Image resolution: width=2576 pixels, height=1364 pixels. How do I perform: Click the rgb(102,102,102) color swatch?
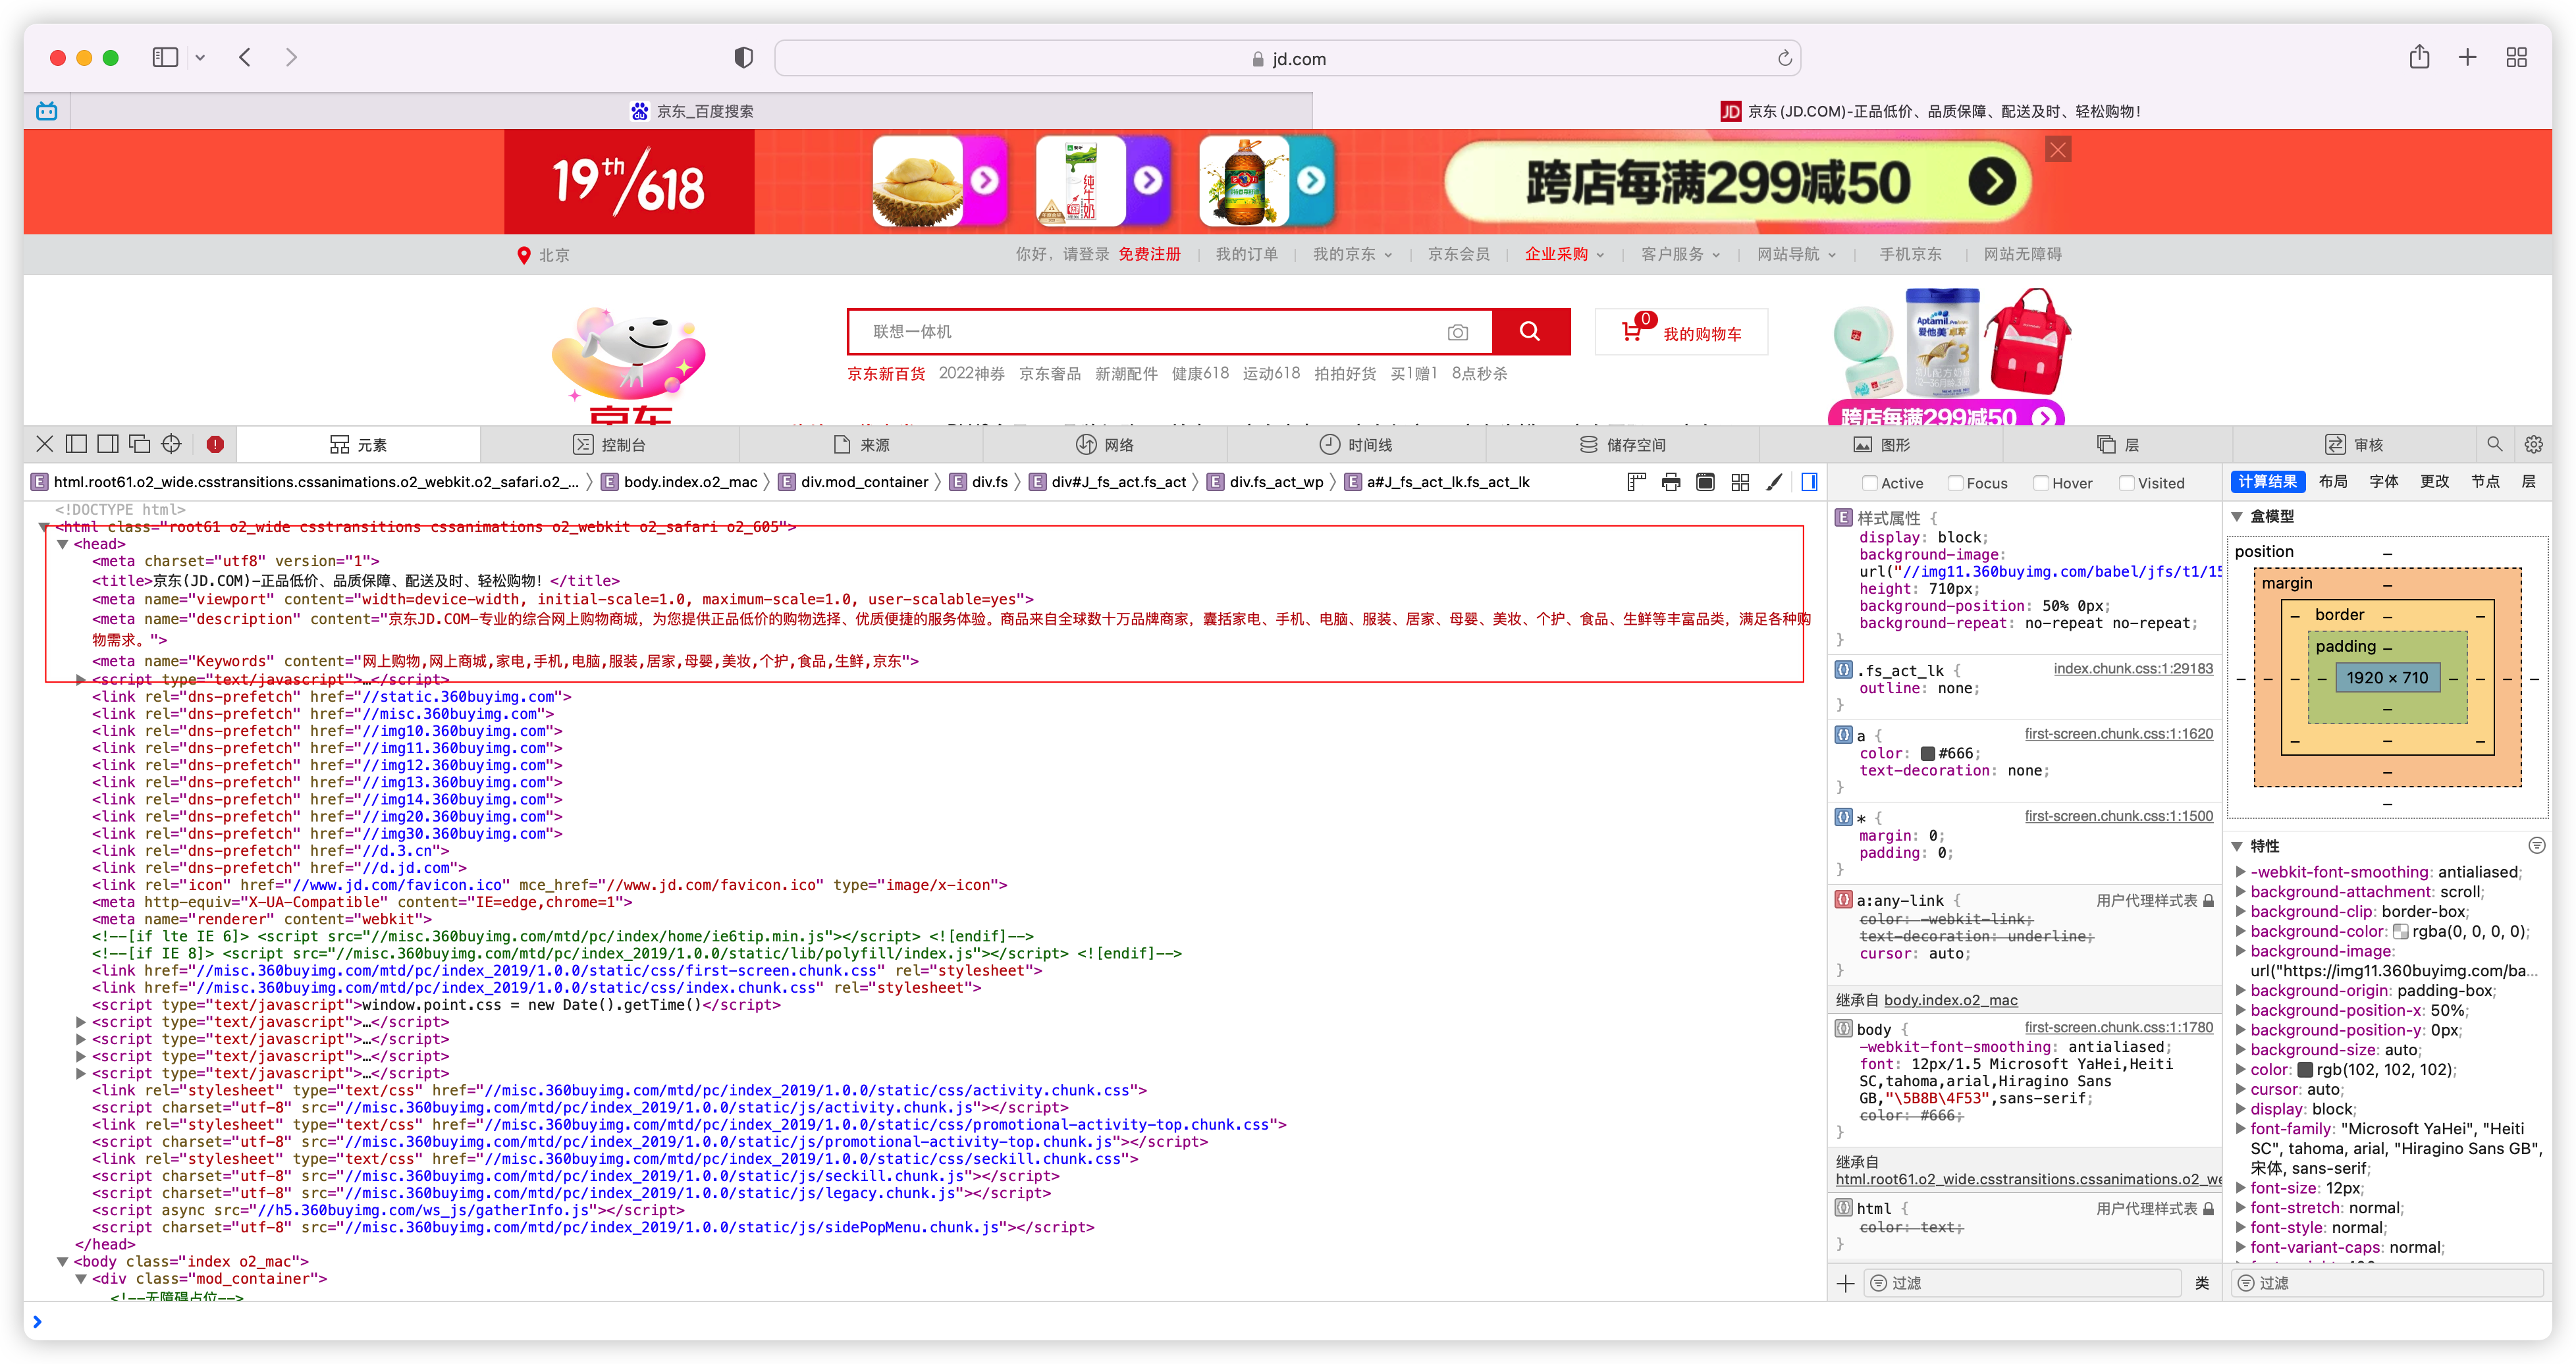(2305, 1069)
